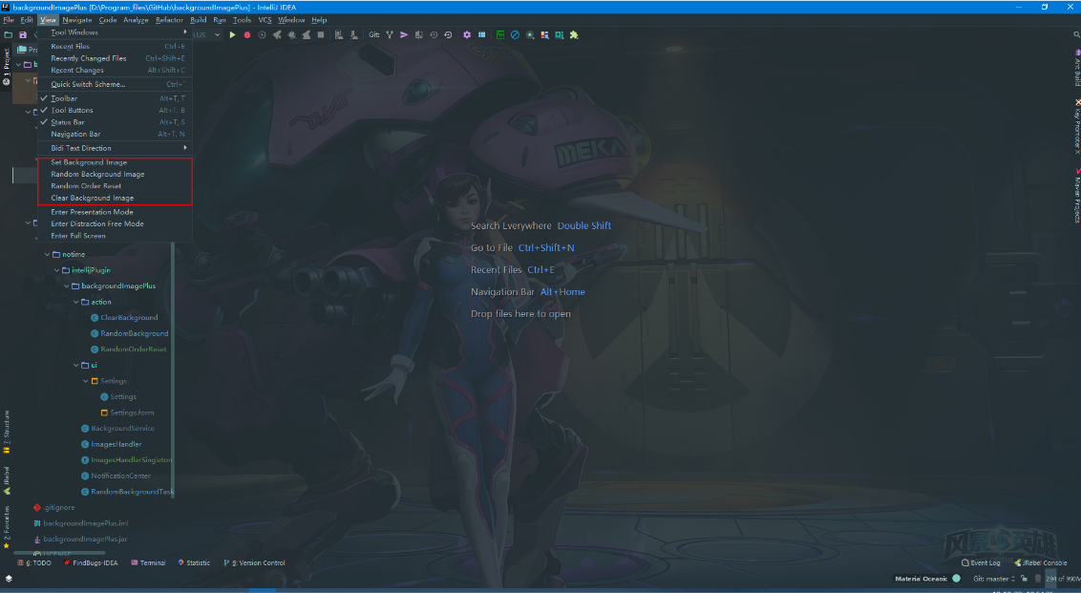The width and height of the screenshot is (1081, 593).
Task: Choose Enter Full Screen
Action: pyautogui.click(x=115, y=236)
